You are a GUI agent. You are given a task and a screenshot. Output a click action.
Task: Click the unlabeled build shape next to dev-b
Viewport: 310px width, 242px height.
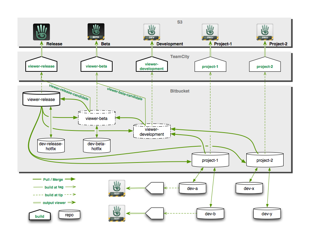tap(154, 213)
